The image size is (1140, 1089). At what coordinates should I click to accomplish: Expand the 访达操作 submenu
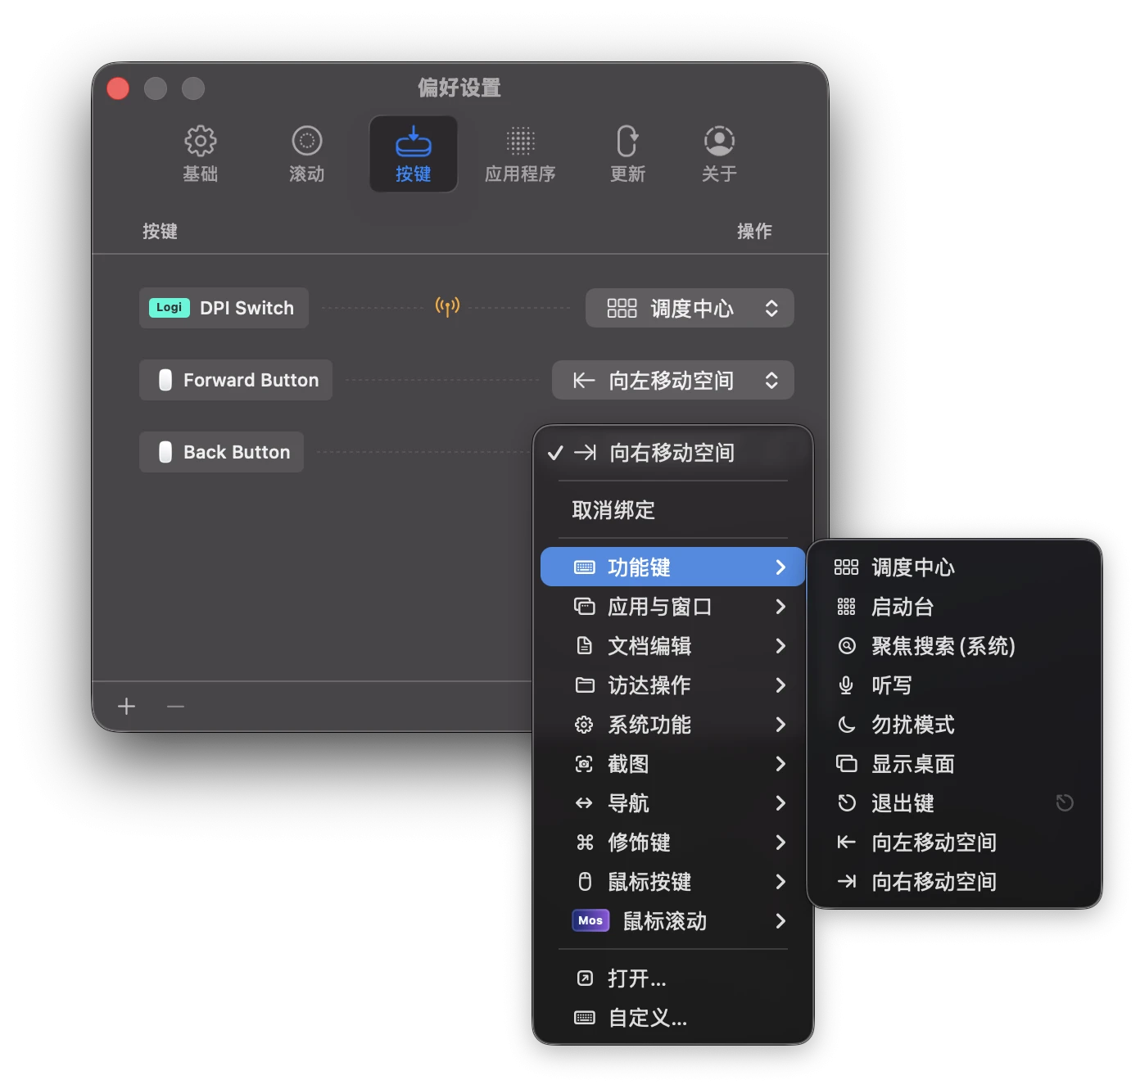[x=673, y=685]
